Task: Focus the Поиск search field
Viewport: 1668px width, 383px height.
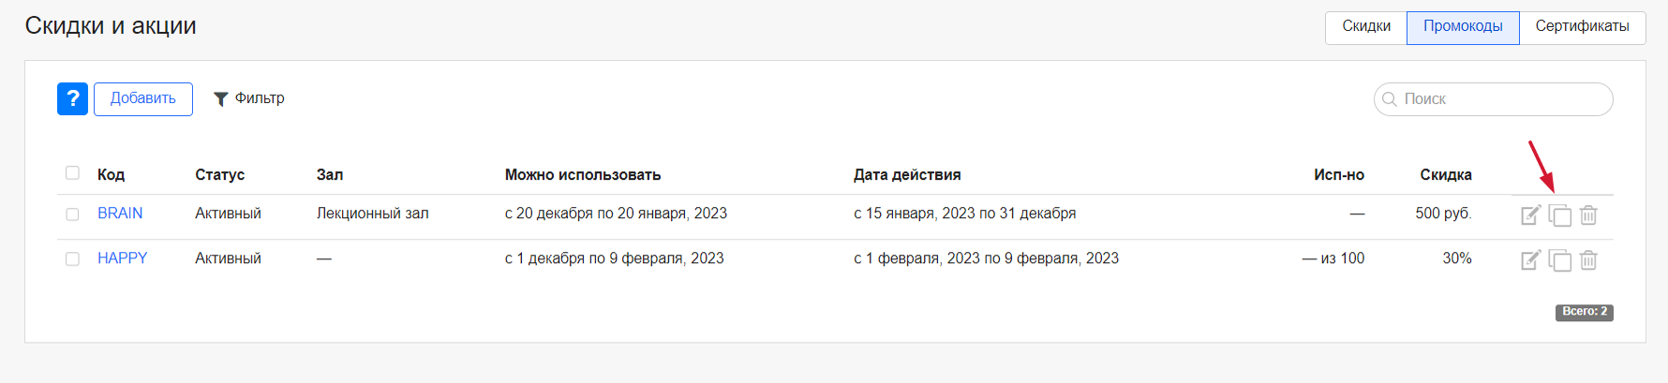Action: tap(1493, 99)
